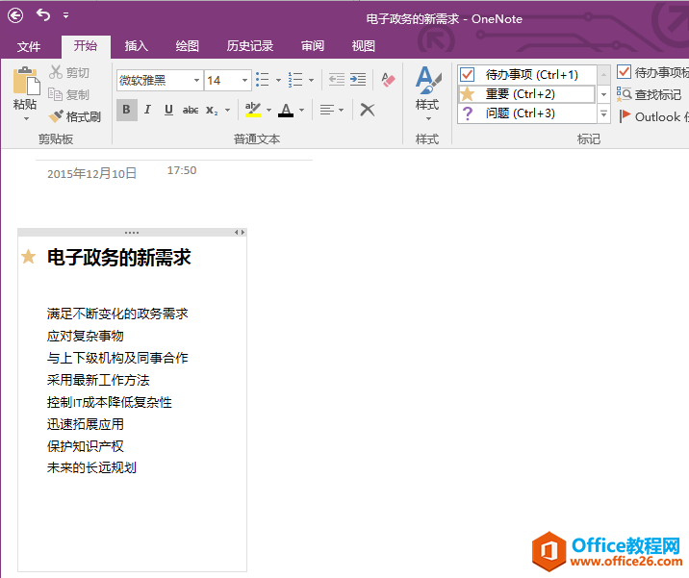689x578 pixels.
Task: Open numbered list style dropdown arrow
Action: click(x=311, y=81)
